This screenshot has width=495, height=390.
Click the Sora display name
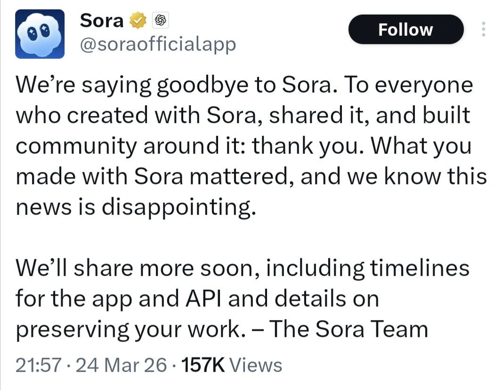(102, 20)
